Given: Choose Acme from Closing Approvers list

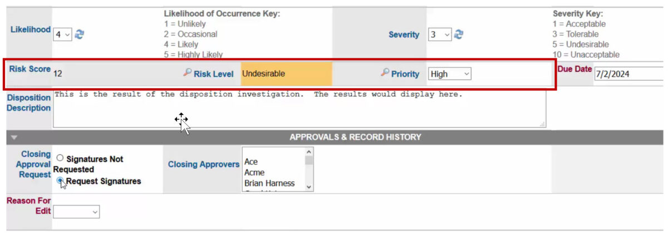Looking at the screenshot, I should pyautogui.click(x=254, y=172).
